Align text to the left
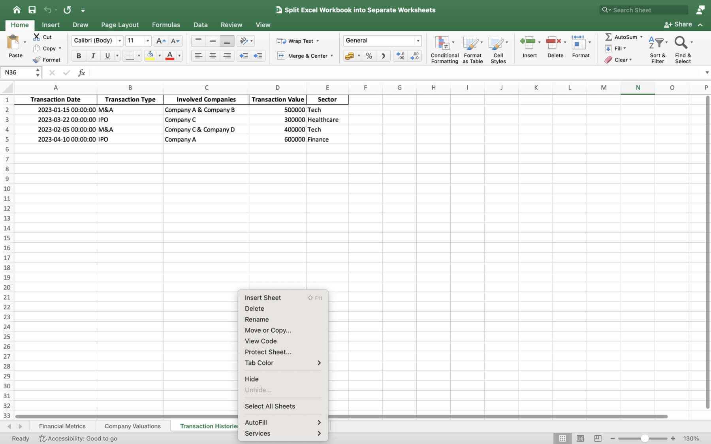 pos(198,56)
